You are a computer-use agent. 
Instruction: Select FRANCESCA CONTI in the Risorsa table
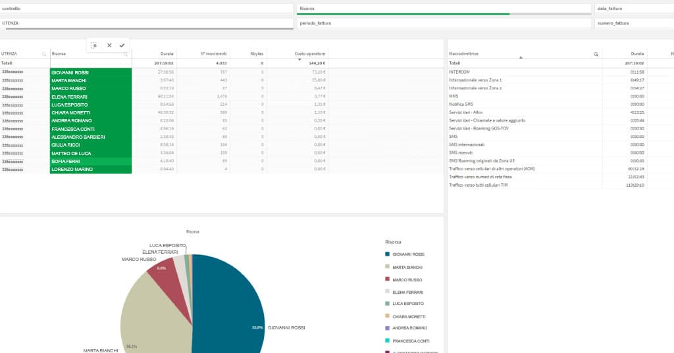(x=91, y=129)
